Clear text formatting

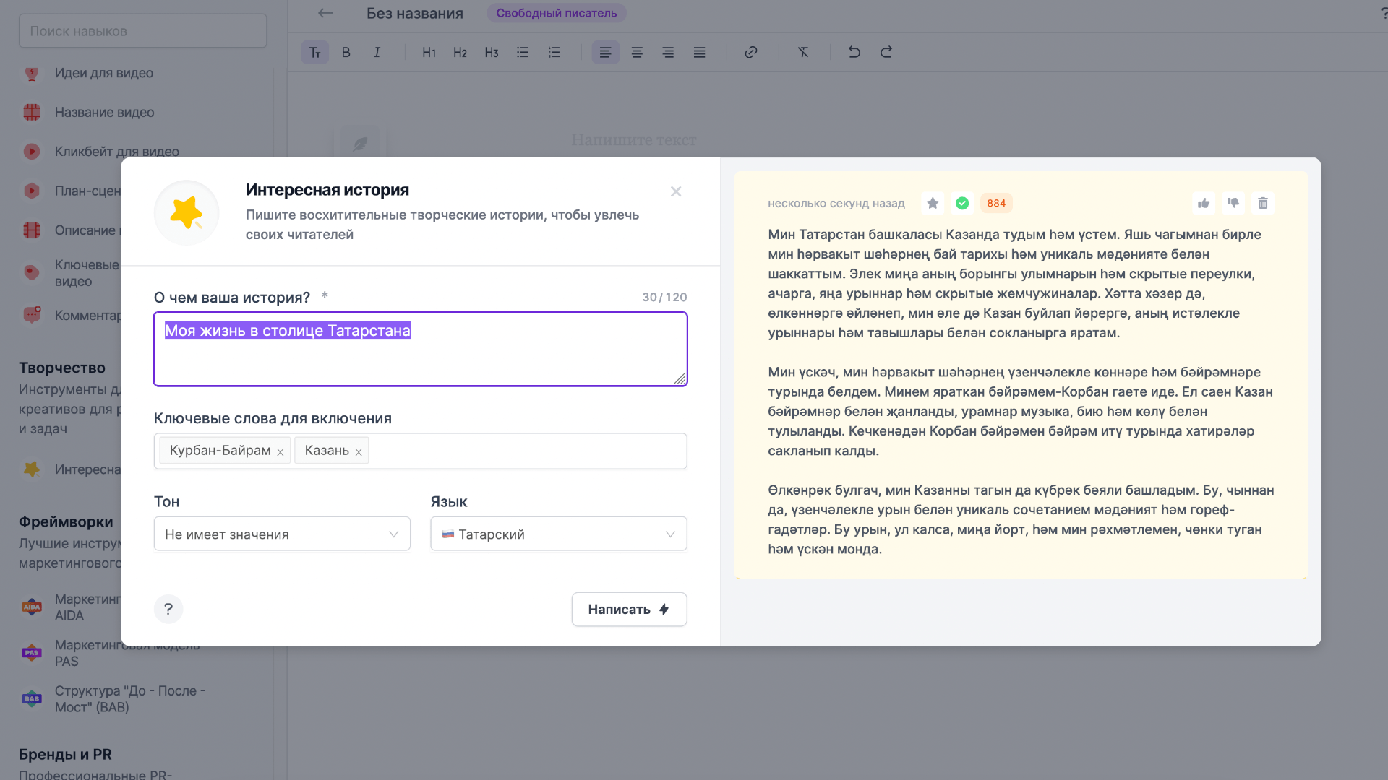pyautogui.click(x=803, y=52)
